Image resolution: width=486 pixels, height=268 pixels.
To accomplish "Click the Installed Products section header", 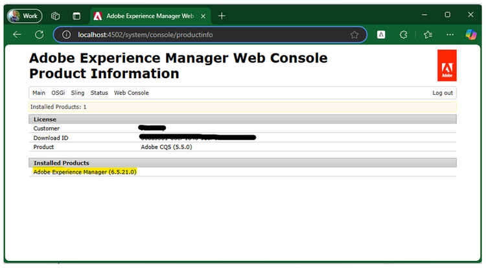I will [x=242, y=163].
